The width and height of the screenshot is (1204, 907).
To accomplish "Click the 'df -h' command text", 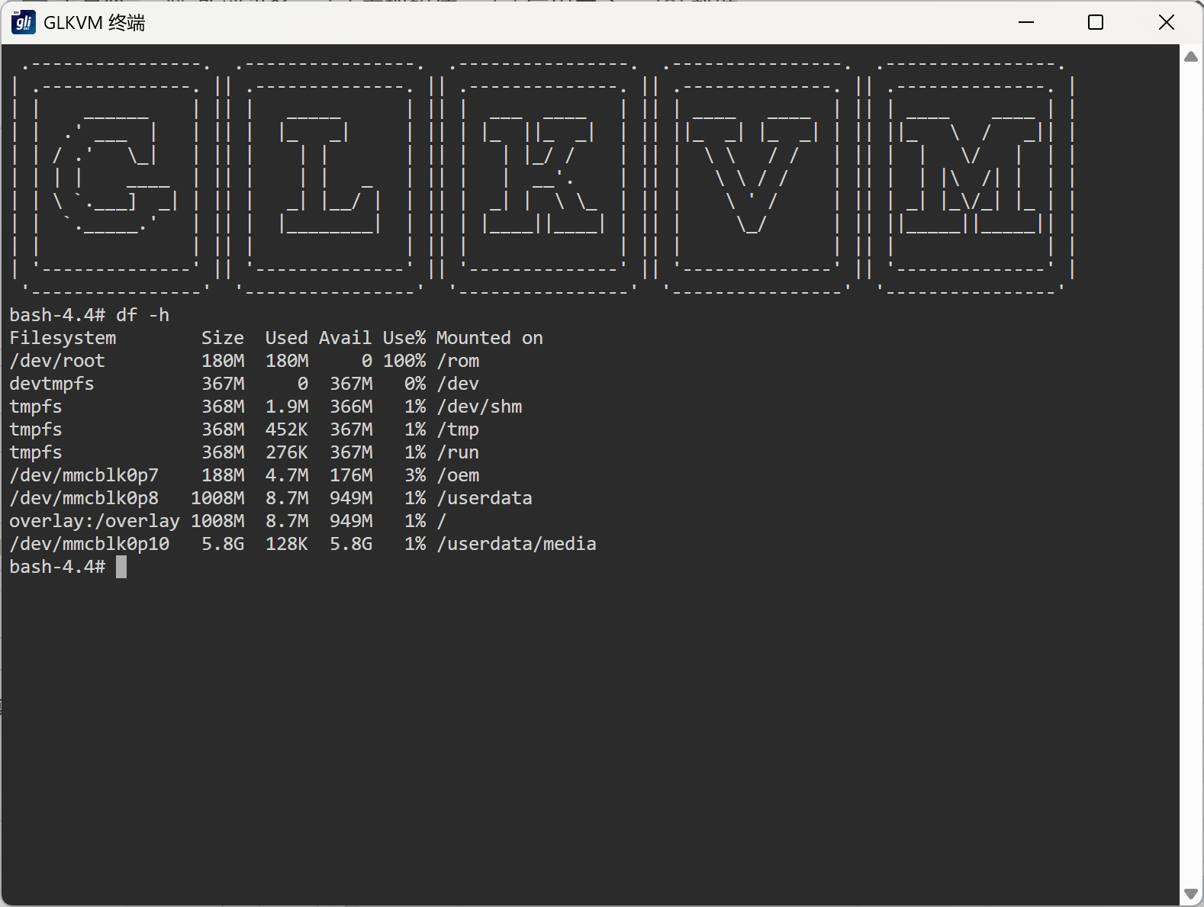I will click(143, 315).
